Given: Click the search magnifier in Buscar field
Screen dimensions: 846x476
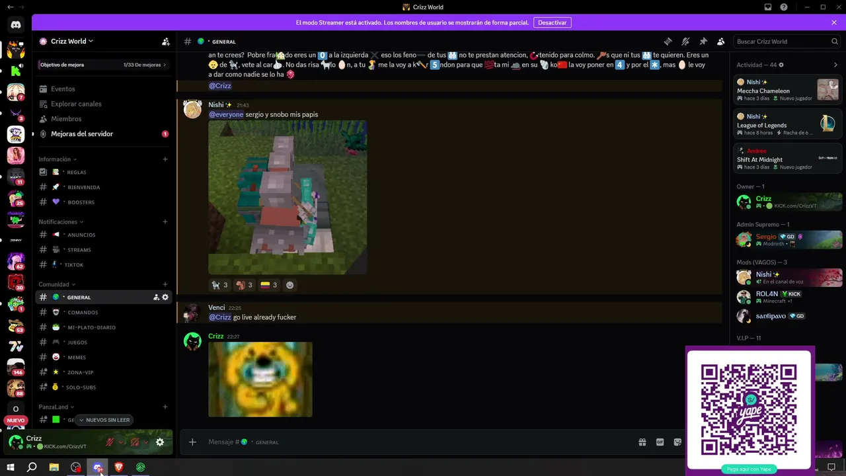Looking at the screenshot, I should 835,42.
